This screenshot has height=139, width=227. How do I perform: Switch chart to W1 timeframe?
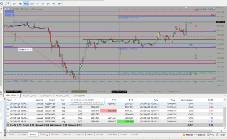(54, 4)
